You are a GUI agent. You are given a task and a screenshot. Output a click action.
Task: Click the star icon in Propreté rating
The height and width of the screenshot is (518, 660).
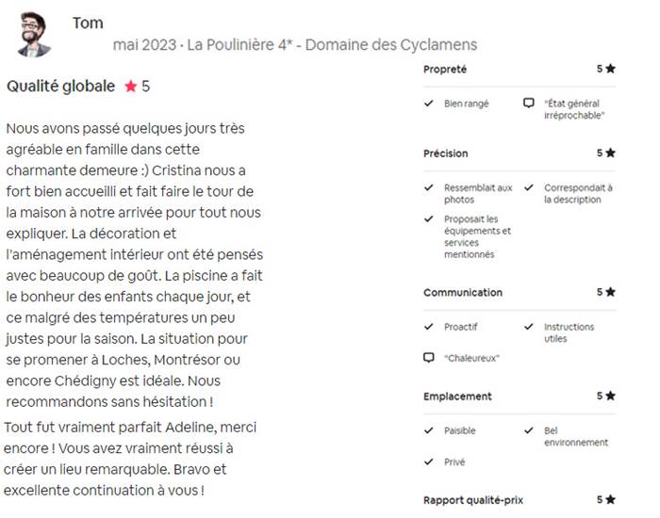pyautogui.click(x=610, y=69)
